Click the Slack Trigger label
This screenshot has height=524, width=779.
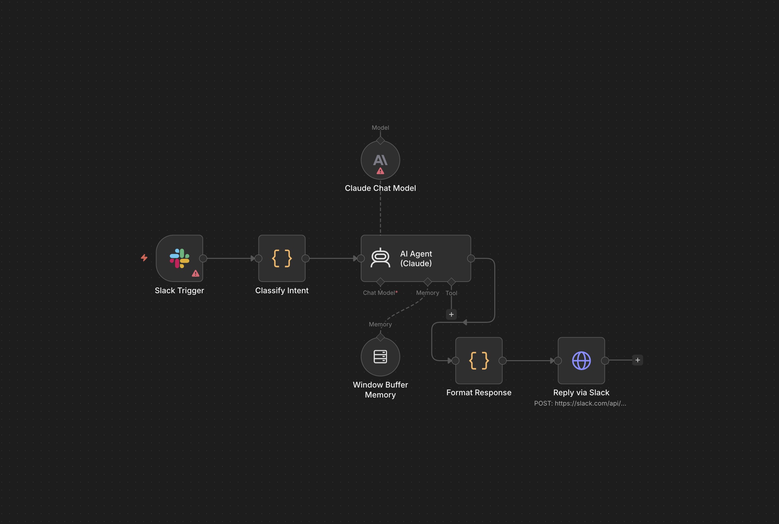180,290
